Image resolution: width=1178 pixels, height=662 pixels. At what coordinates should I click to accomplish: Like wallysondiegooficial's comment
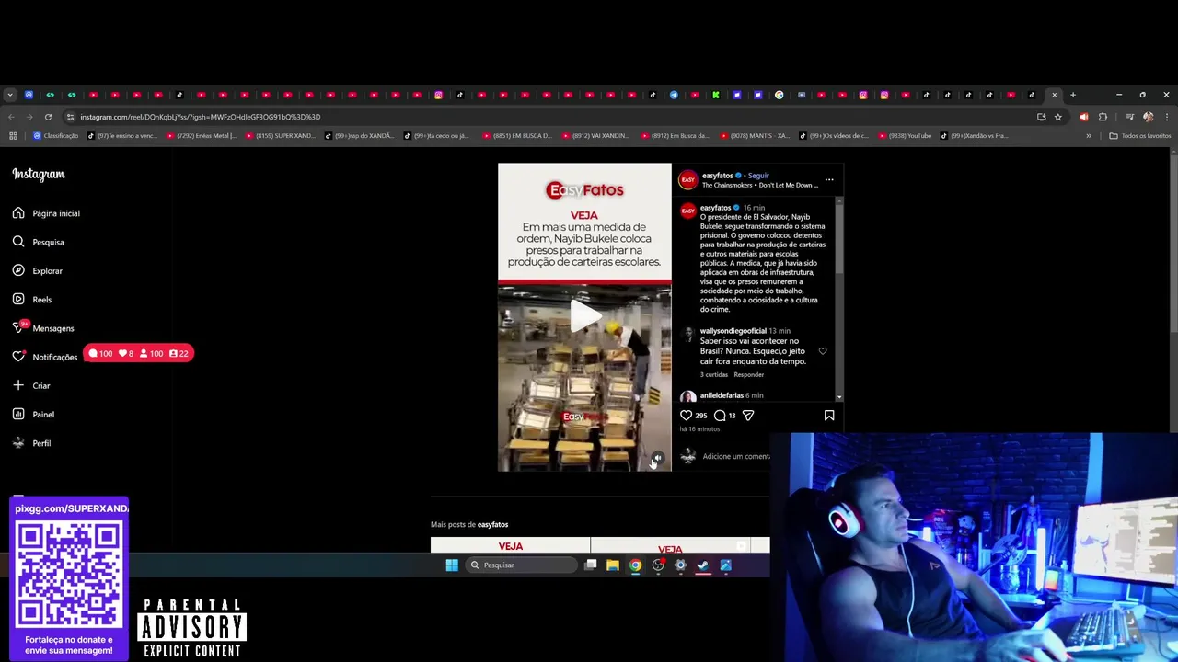pyautogui.click(x=823, y=351)
